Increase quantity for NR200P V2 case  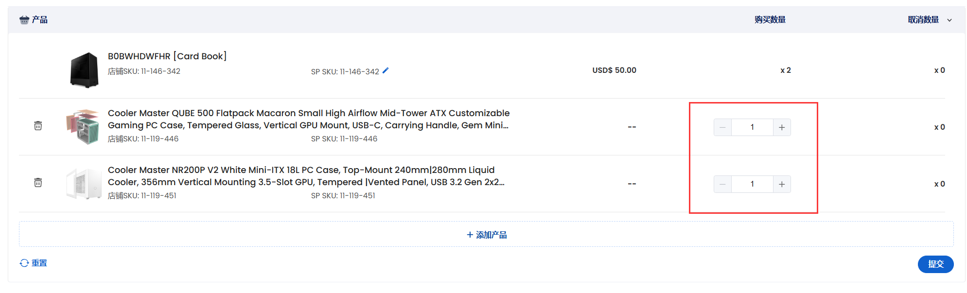tap(782, 184)
